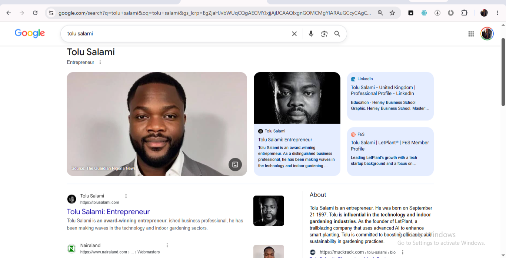
Task: Open the zoom magnifier in address bar
Action: tap(380, 13)
